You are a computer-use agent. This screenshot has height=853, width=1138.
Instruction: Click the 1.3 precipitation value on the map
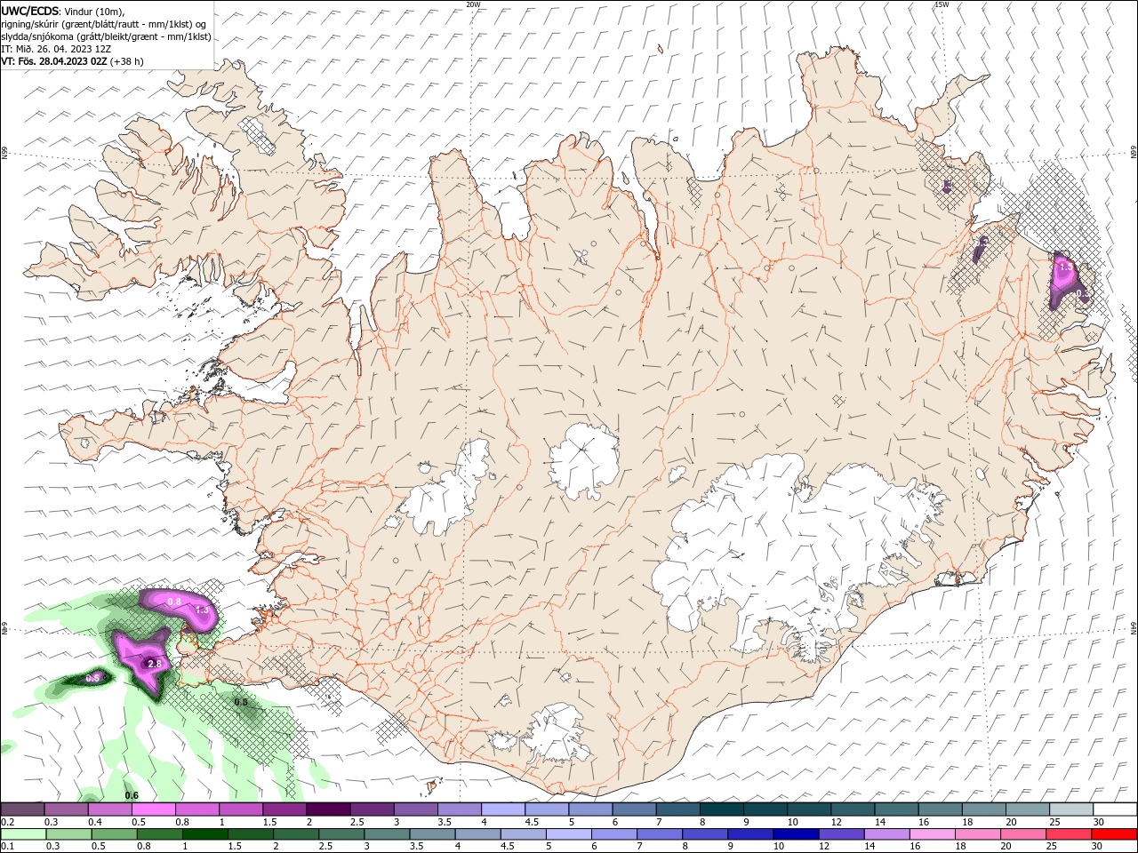[x=202, y=610]
